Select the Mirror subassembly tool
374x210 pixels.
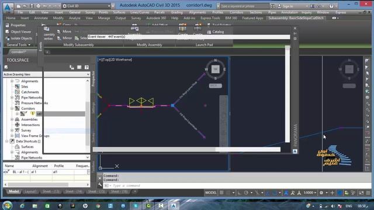(x=64, y=38)
